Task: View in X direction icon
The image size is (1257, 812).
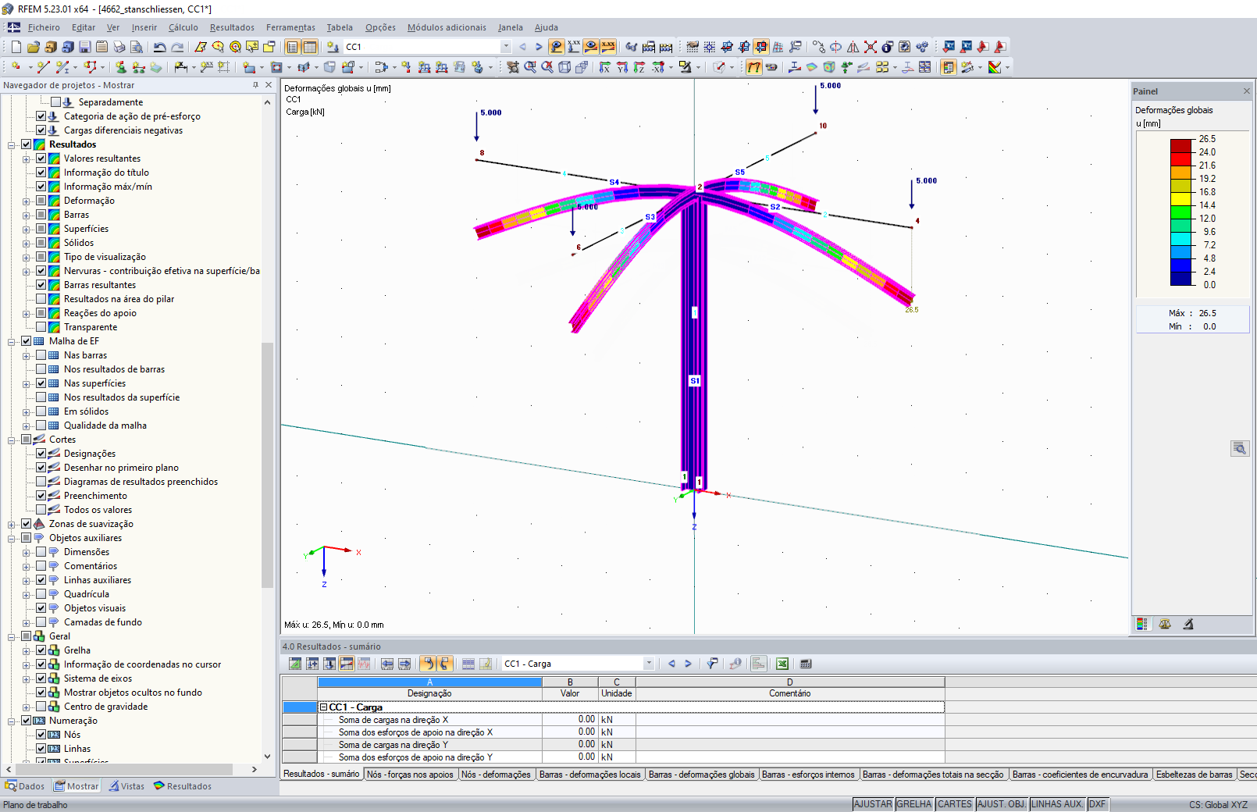Action: [x=605, y=67]
